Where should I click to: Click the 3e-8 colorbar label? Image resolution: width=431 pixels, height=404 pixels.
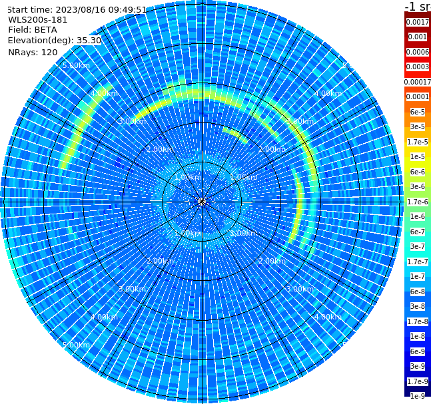tap(418, 306)
